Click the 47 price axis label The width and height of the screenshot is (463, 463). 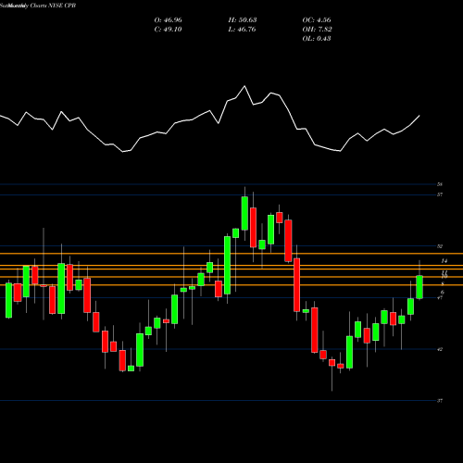(x=440, y=297)
